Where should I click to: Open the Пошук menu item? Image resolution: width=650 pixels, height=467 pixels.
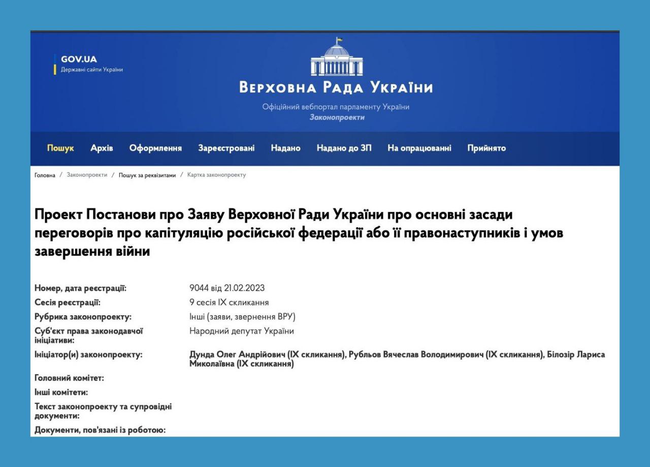pyautogui.click(x=60, y=148)
